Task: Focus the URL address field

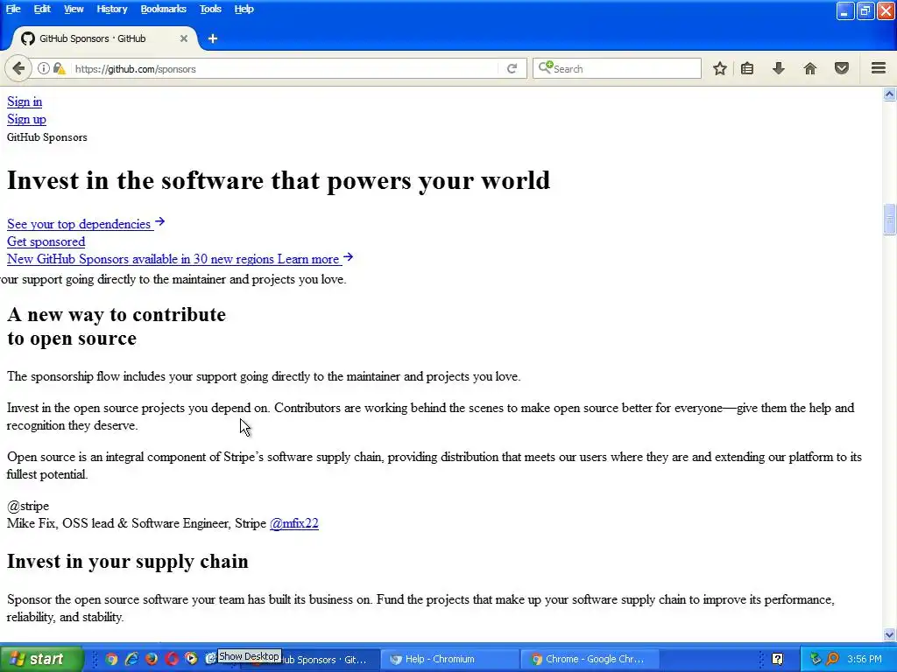Action: click(285, 68)
